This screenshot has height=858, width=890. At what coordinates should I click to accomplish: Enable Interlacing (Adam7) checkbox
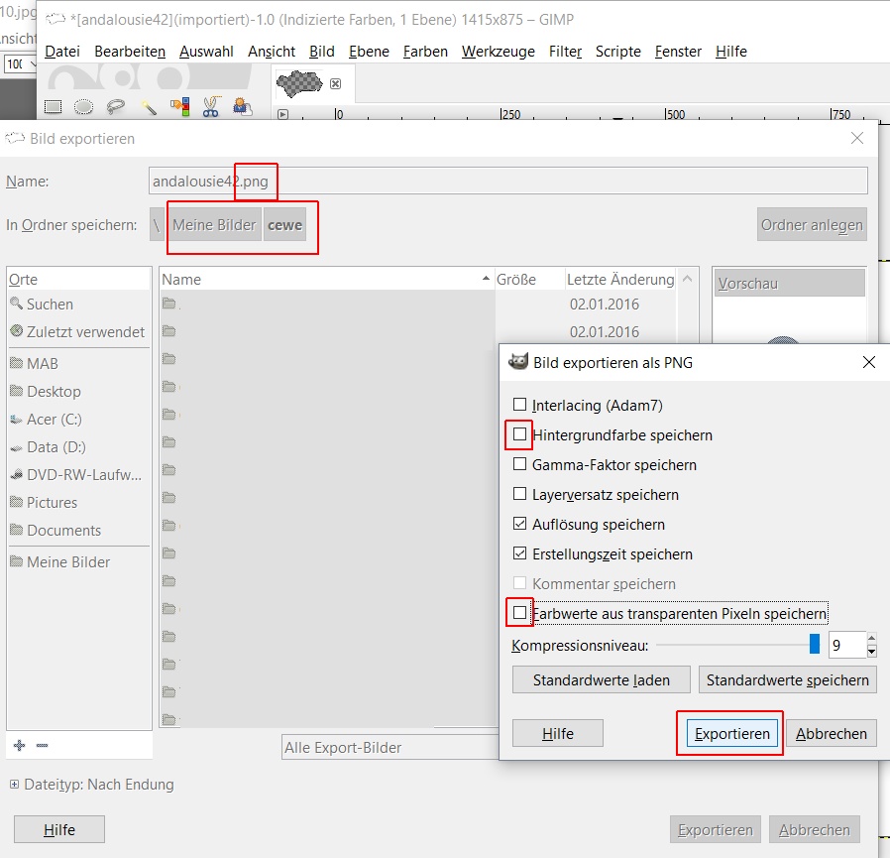click(519, 405)
